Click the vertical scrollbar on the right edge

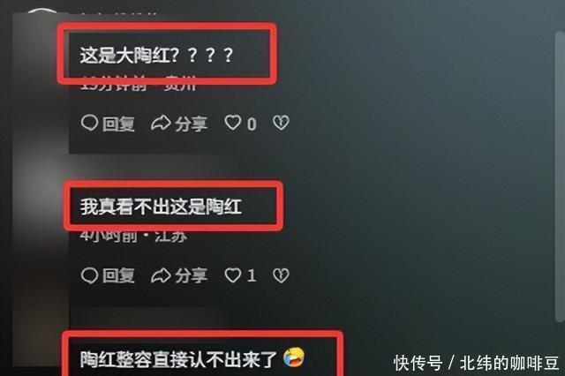[559, 177]
